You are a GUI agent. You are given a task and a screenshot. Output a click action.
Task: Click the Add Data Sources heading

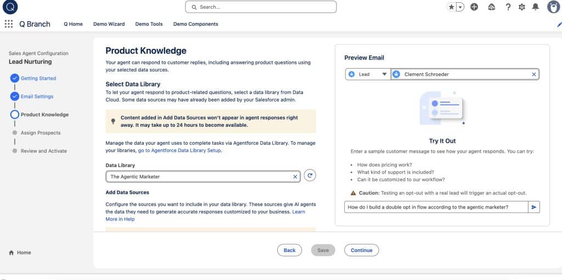[x=127, y=192]
